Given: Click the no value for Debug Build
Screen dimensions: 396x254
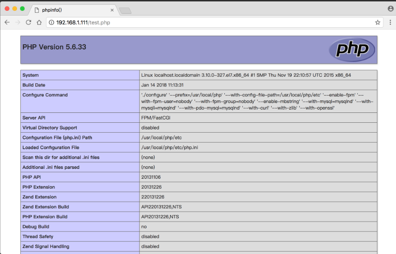Looking at the screenshot, I should coord(144,227).
